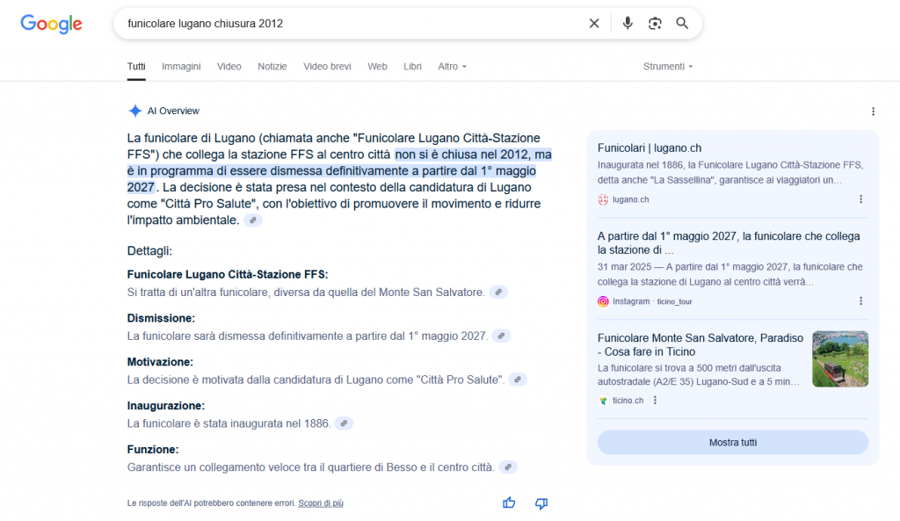Open three-dot menu for lugano.ch result

point(860,199)
